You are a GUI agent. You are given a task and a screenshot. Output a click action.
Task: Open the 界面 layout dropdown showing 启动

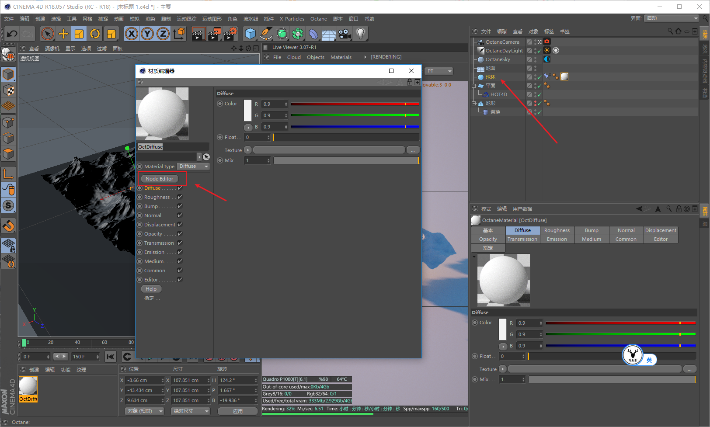[x=672, y=18]
